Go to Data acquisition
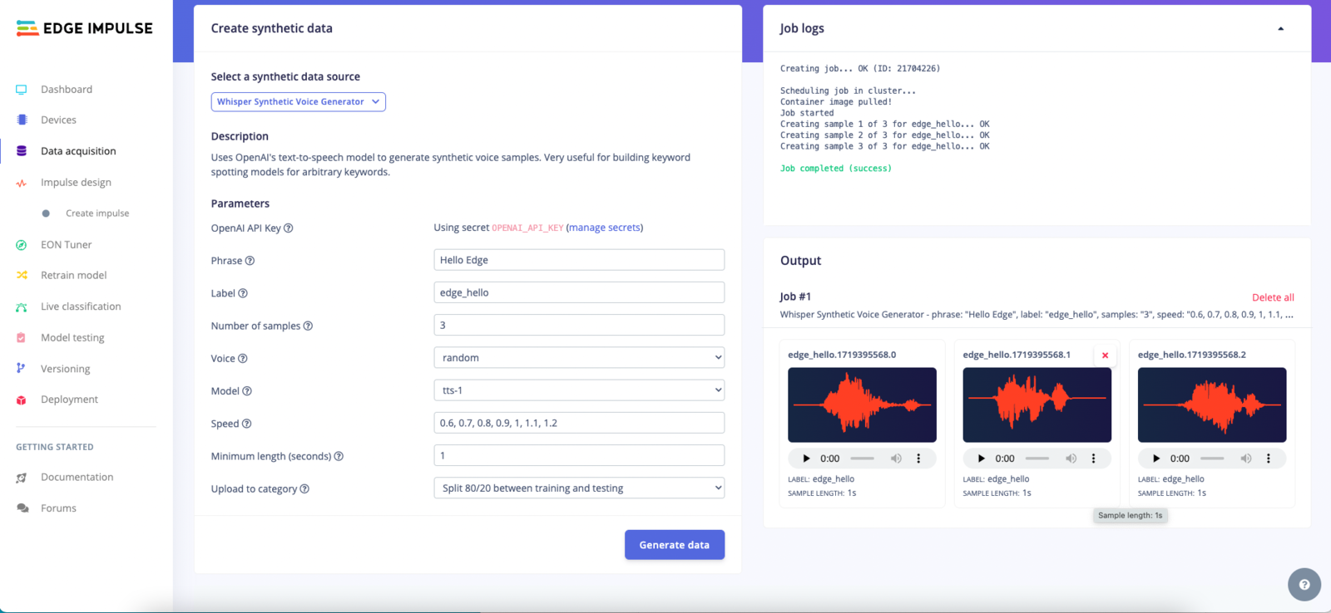Screen dimensions: 1331x613 tap(78, 151)
